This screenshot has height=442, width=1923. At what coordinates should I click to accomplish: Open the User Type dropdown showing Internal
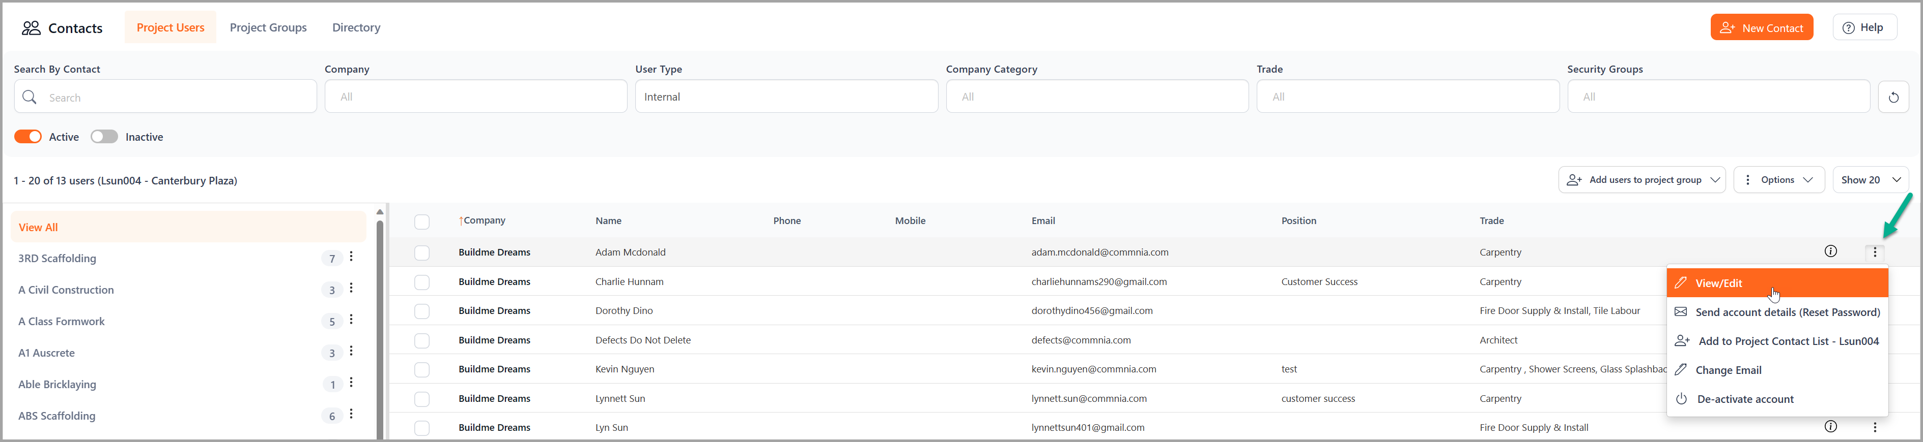coord(786,96)
